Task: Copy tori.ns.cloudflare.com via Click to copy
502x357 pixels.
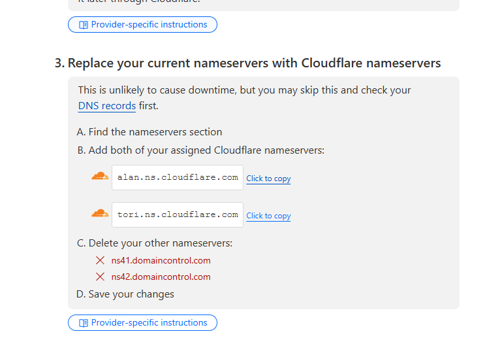Action: [268, 216]
